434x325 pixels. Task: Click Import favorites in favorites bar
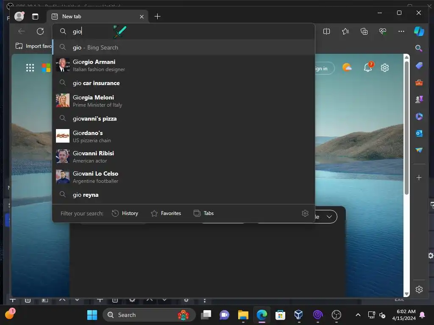[x=33, y=46]
